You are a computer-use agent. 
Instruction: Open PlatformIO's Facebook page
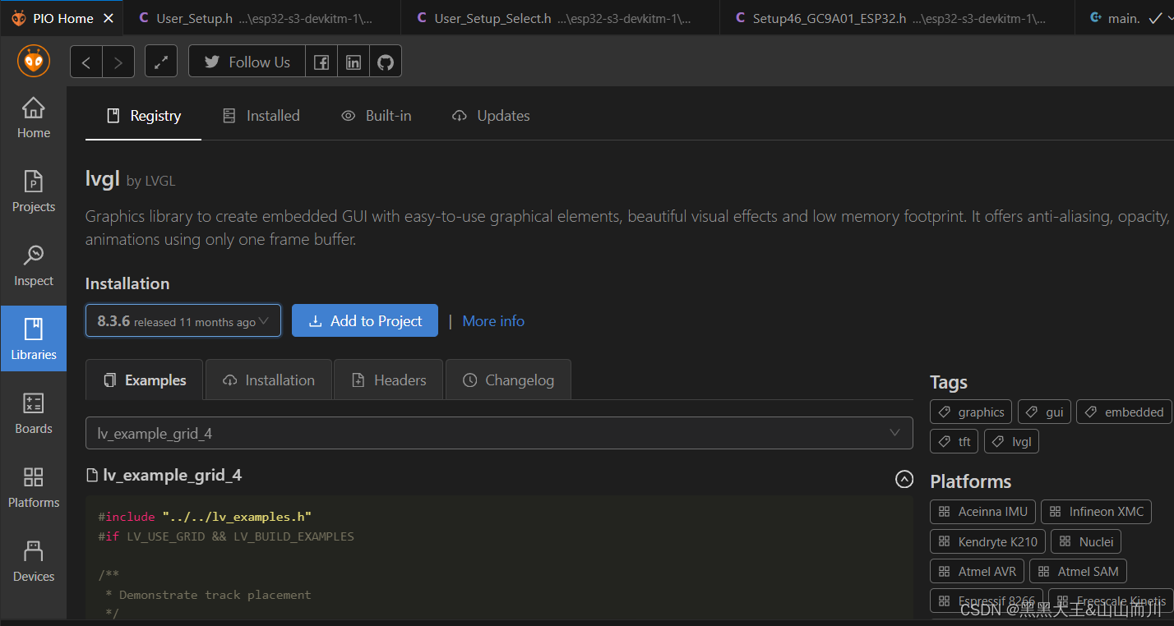click(x=321, y=61)
